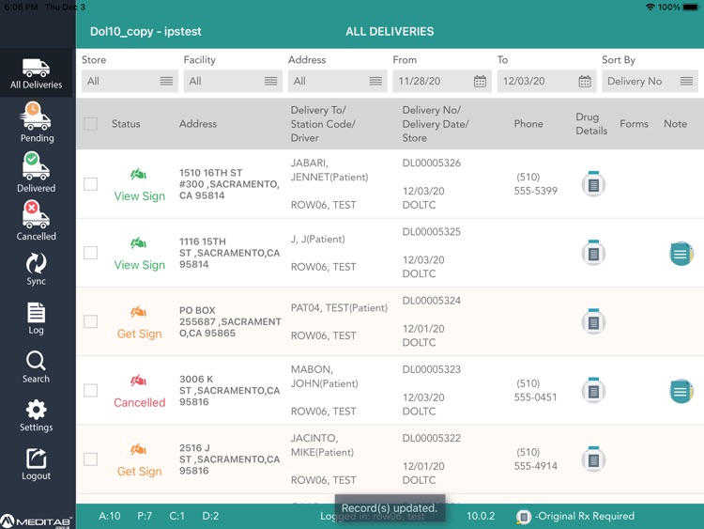Tap red cancelled icon for MABON, JOHN

(138, 381)
